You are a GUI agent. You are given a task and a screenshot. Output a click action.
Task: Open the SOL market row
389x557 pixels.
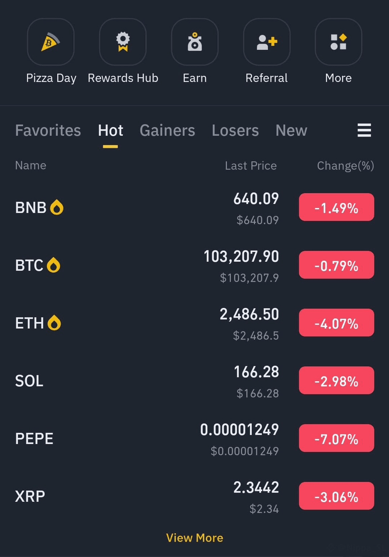(194, 381)
